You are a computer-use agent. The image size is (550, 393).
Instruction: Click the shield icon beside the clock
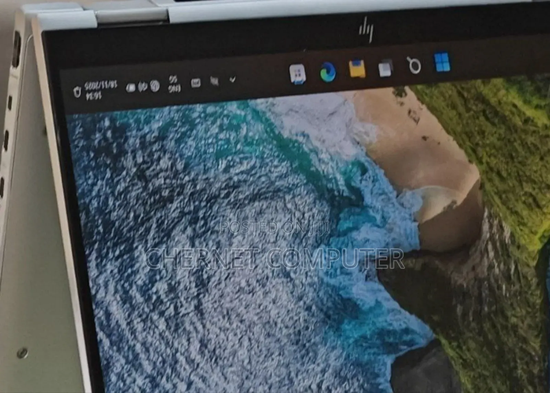coord(77,92)
